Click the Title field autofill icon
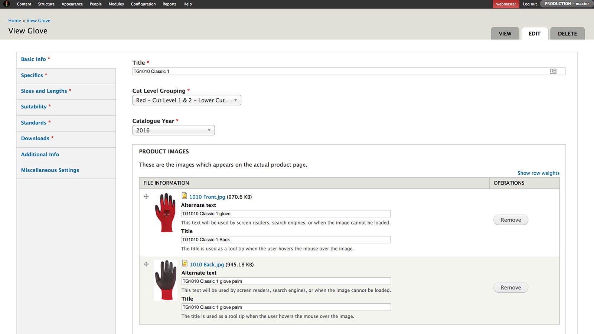The width and height of the screenshot is (594, 334). [553, 71]
